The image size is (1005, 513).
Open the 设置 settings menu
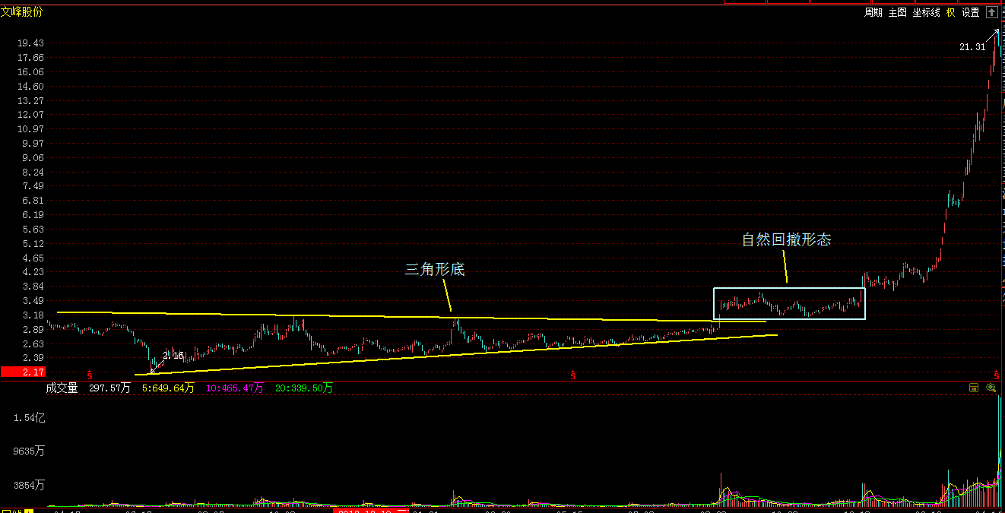(x=970, y=12)
